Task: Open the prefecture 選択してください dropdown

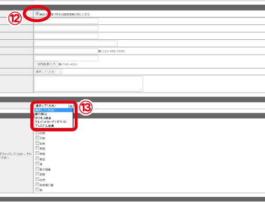Action: tap(48, 72)
